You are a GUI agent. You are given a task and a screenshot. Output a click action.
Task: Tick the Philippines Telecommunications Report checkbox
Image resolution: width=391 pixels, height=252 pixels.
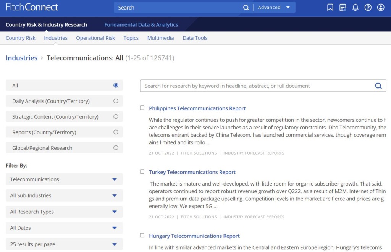pyautogui.click(x=142, y=108)
